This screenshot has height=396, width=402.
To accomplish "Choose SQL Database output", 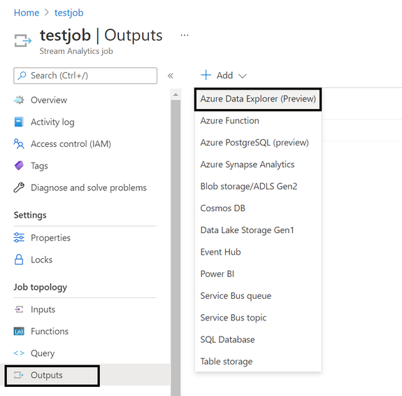I will (258, 339).
